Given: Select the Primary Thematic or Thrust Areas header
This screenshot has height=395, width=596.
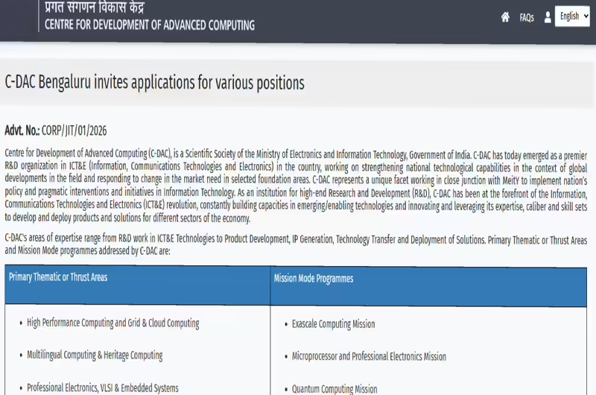Looking at the screenshot, I should coord(58,277).
